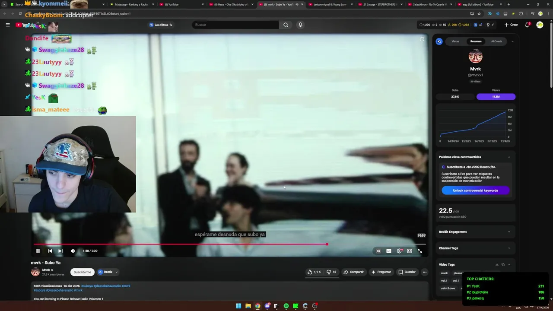The width and height of the screenshot is (553, 311).
Task: Click vidIQ icon in player controls
Action: tap(378, 251)
